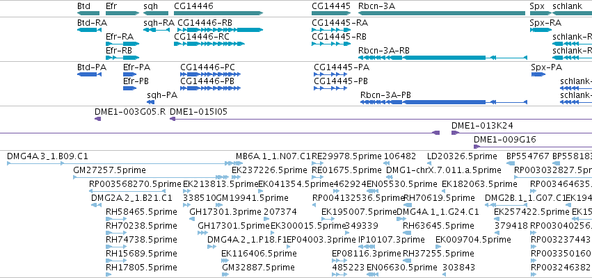Select the 'GH17301.5prime' EST label
592x278 pixels.
pos(234,227)
